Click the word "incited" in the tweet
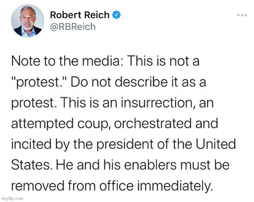This screenshot has width=254, height=202. pyautogui.click(x=31, y=144)
